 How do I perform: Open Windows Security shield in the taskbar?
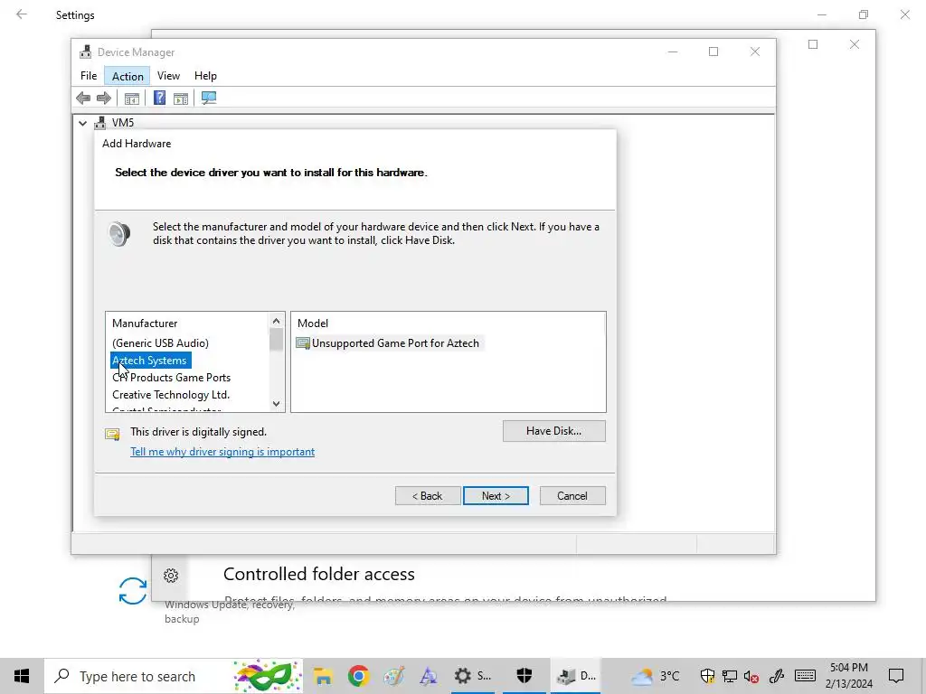524,676
